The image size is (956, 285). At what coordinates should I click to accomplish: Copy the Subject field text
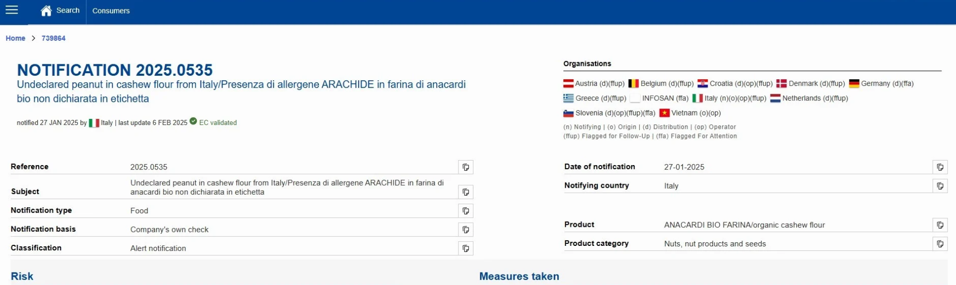[465, 192]
